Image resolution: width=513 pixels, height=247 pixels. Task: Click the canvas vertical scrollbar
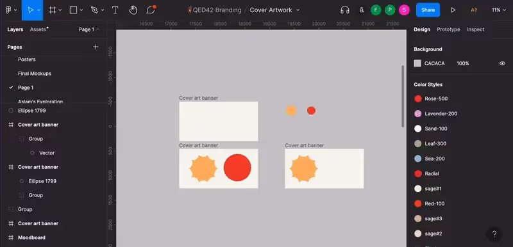click(403, 96)
